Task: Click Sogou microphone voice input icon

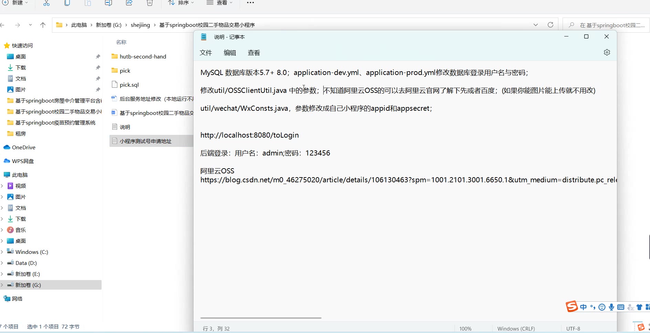Action: [611, 307]
